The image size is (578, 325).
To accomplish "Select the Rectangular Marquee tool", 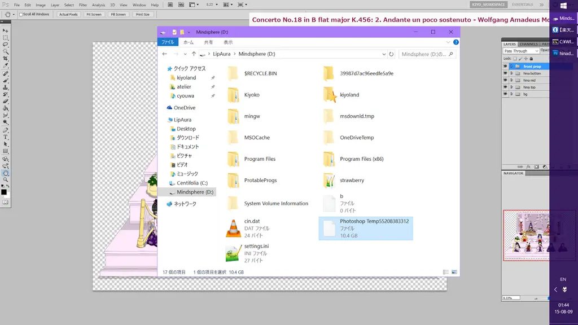I will tap(5, 38).
